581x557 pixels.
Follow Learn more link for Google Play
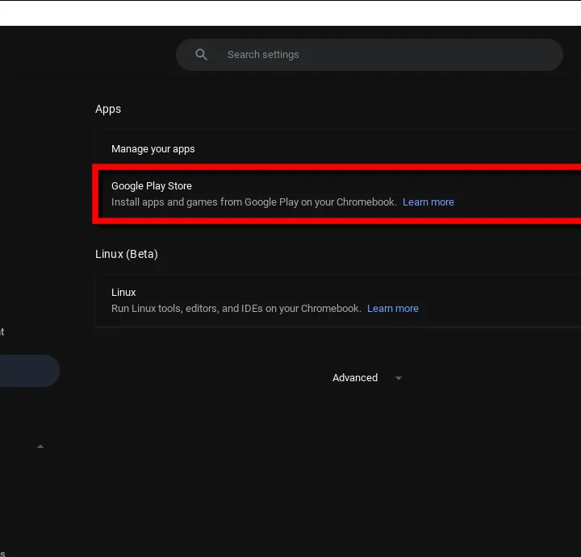click(428, 202)
